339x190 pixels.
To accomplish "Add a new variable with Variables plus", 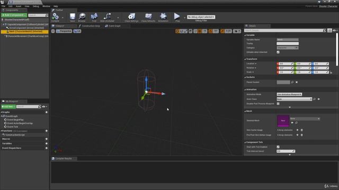I will 46,144.
